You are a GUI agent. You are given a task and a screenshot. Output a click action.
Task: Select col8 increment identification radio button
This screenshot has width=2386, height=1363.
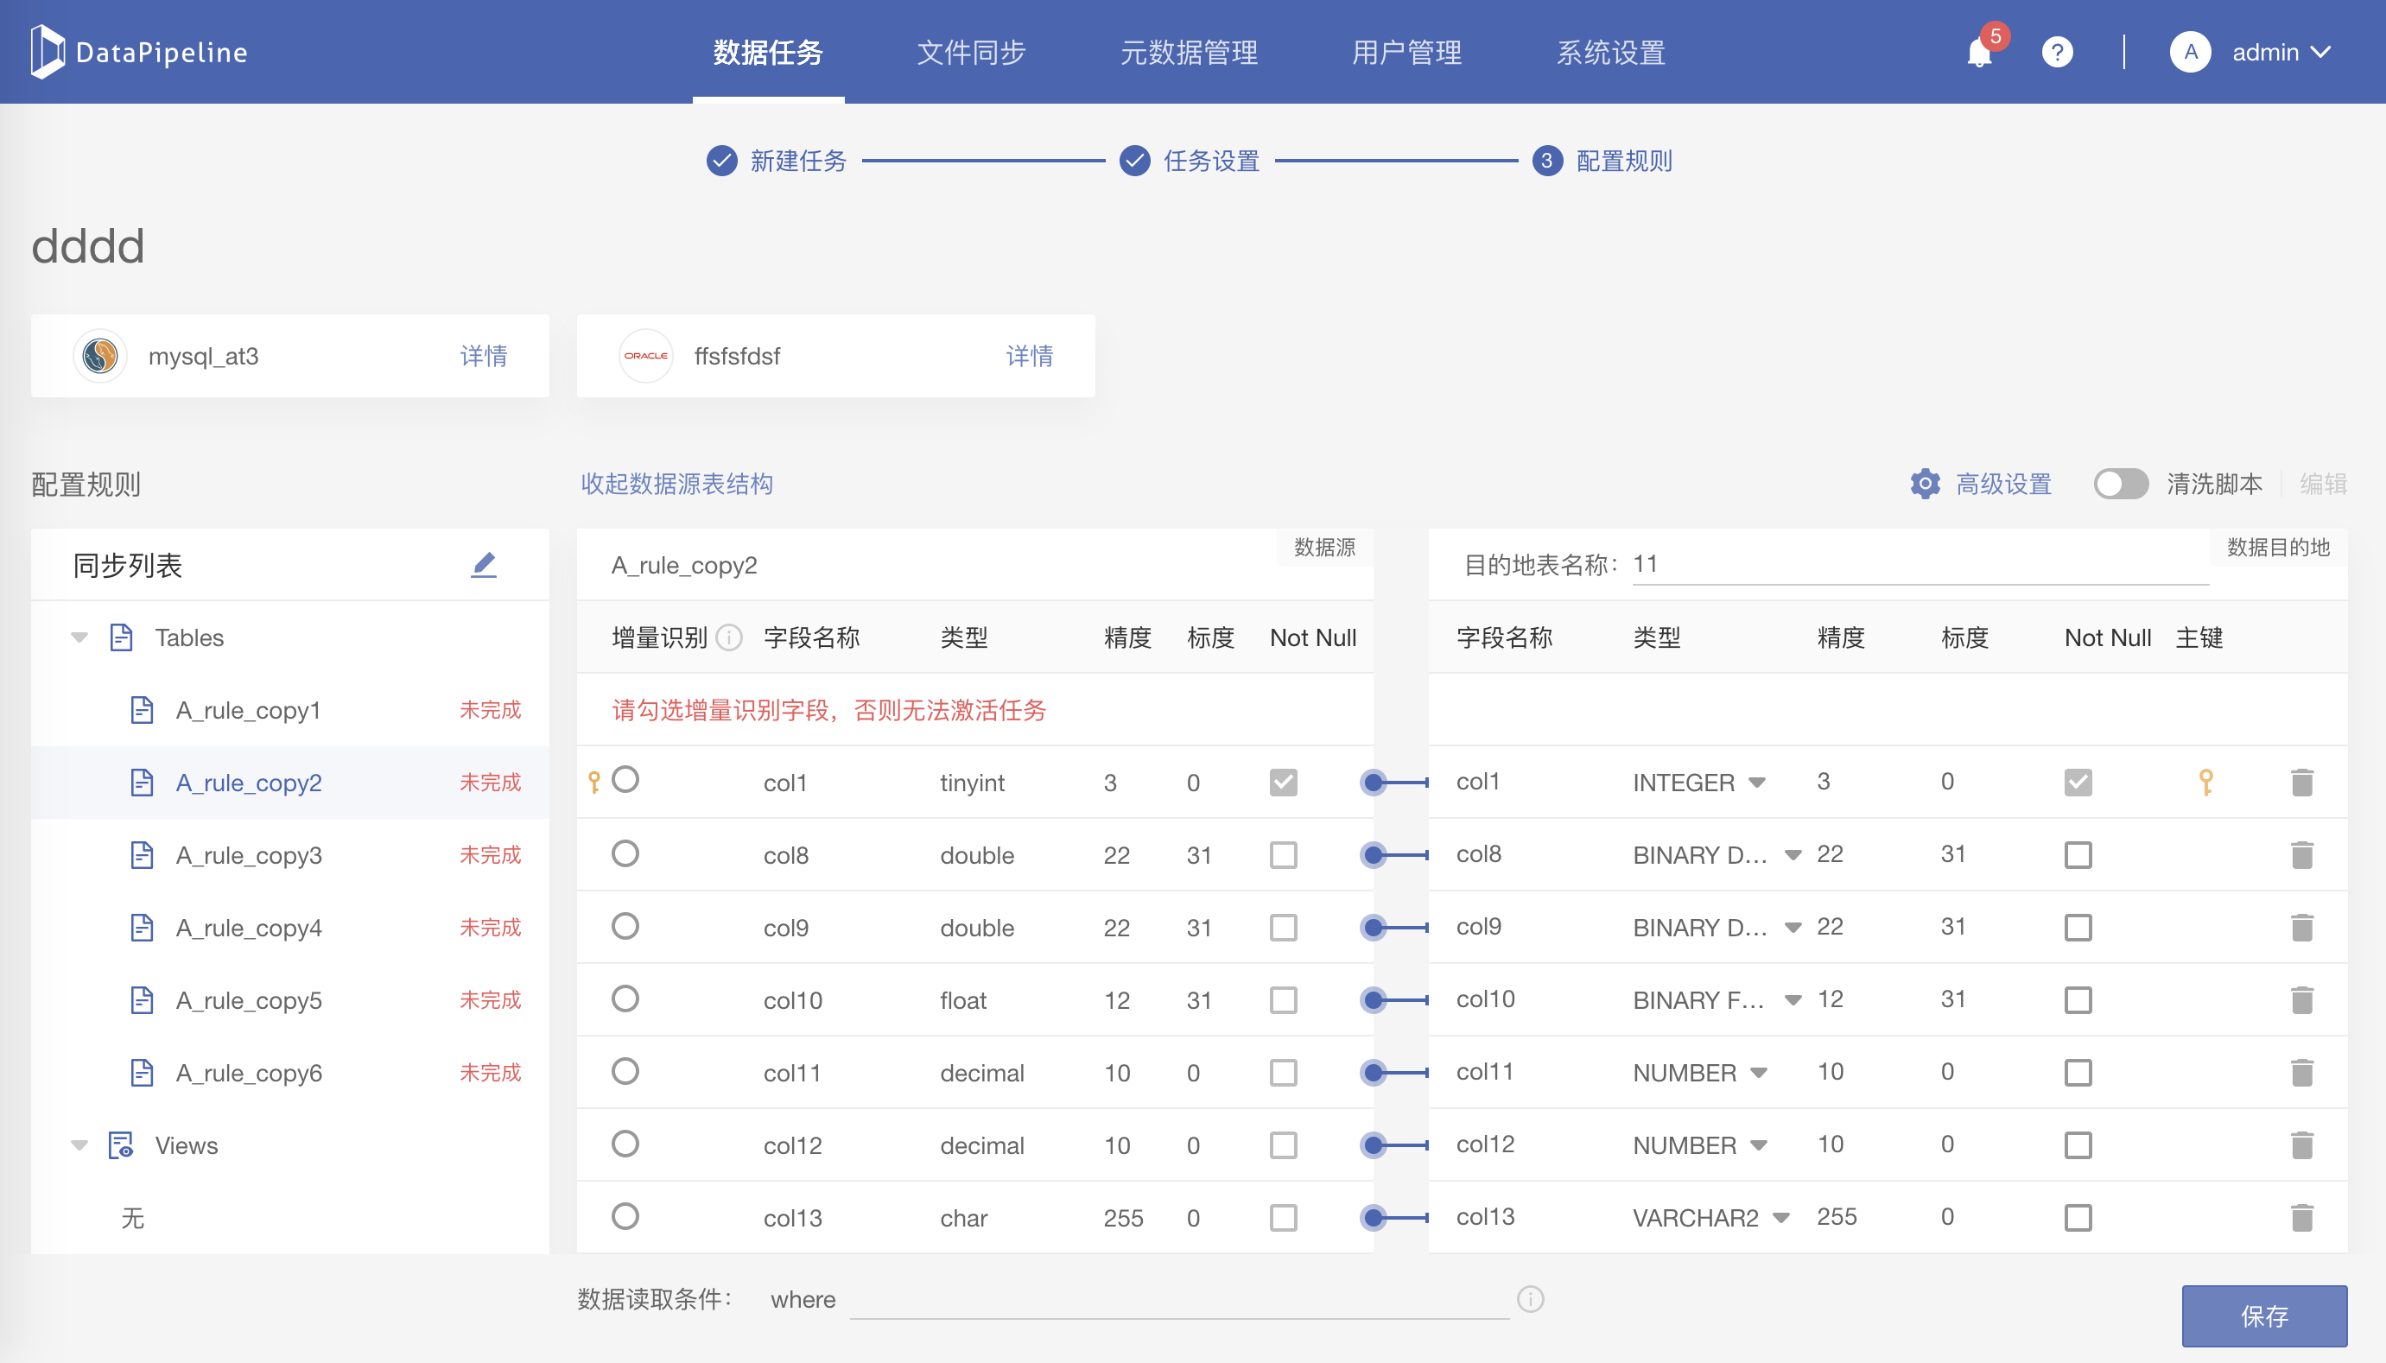(x=625, y=853)
